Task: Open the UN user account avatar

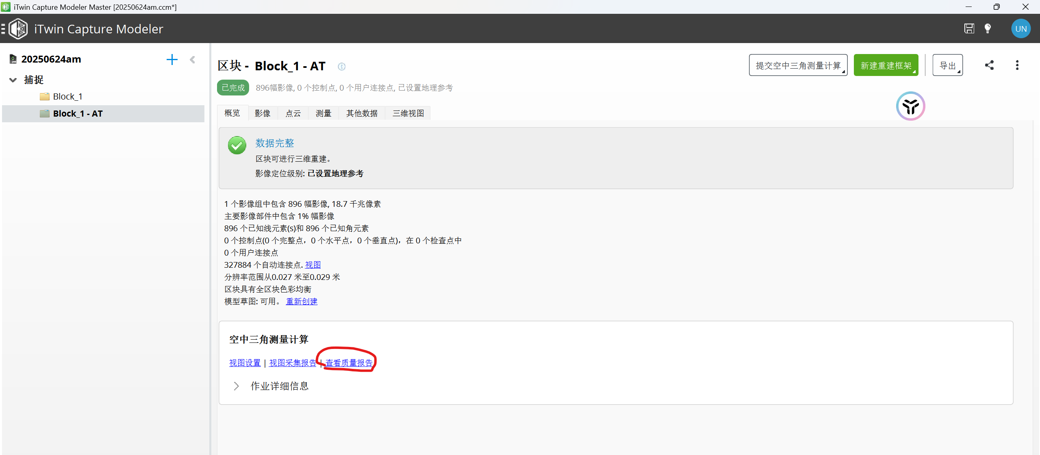Action: point(1021,29)
